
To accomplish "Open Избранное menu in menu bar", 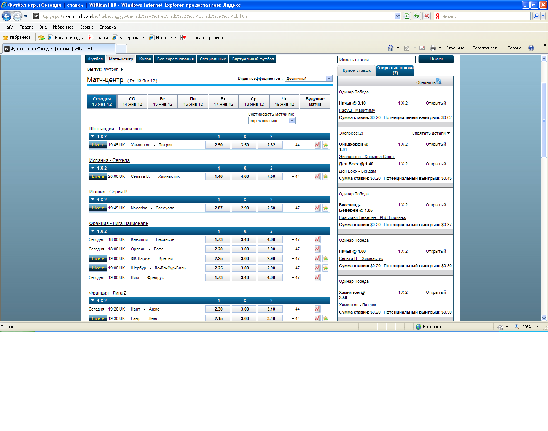I will point(63,27).
